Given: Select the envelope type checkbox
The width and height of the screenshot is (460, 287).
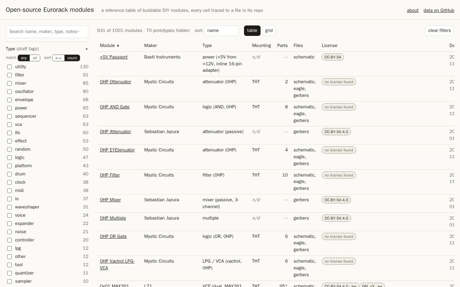Looking at the screenshot, I should coord(10,100).
